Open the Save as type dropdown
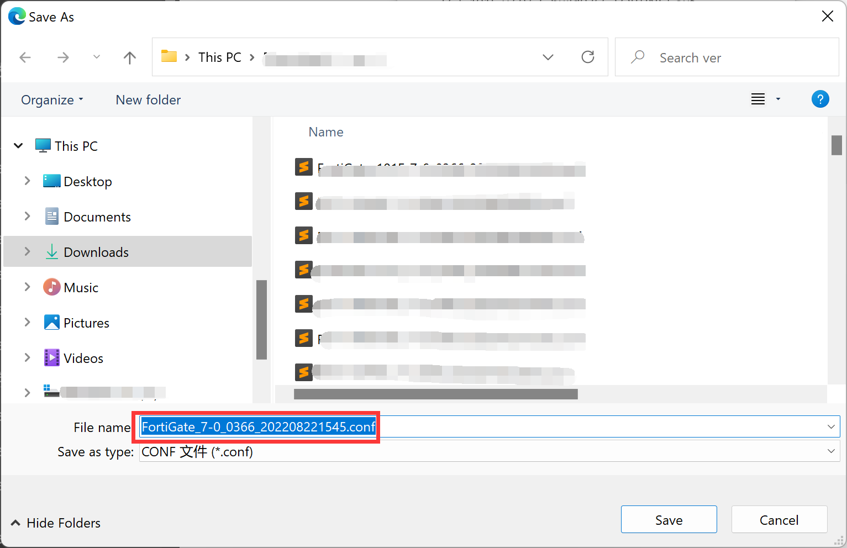 coord(830,451)
